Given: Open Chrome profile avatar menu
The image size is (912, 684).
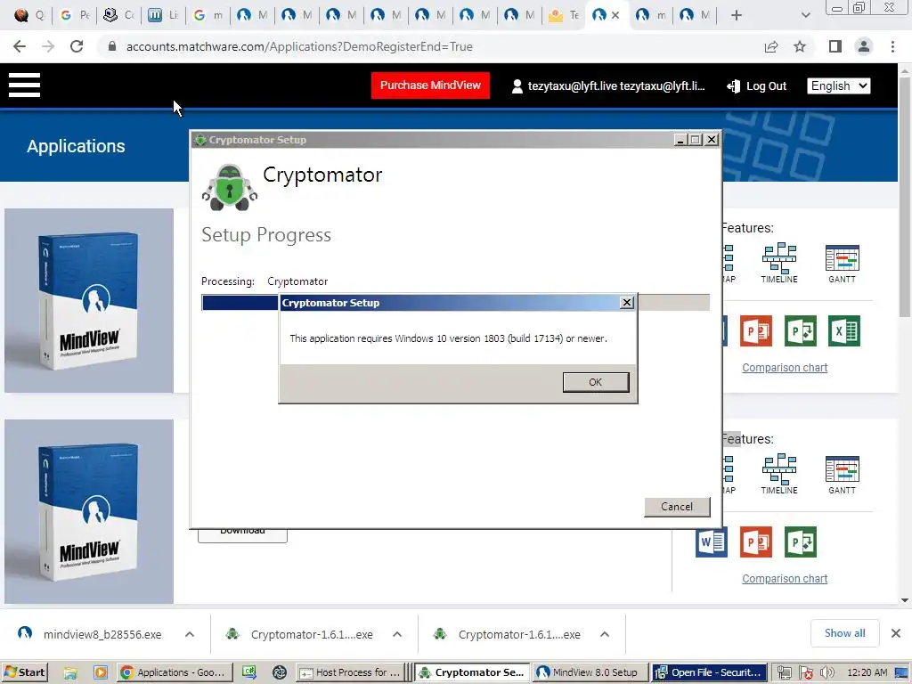Looking at the screenshot, I should [864, 46].
